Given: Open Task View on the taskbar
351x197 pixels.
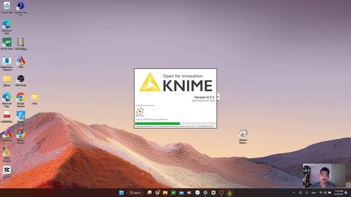Looking at the screenshot, I should (149, 193).
